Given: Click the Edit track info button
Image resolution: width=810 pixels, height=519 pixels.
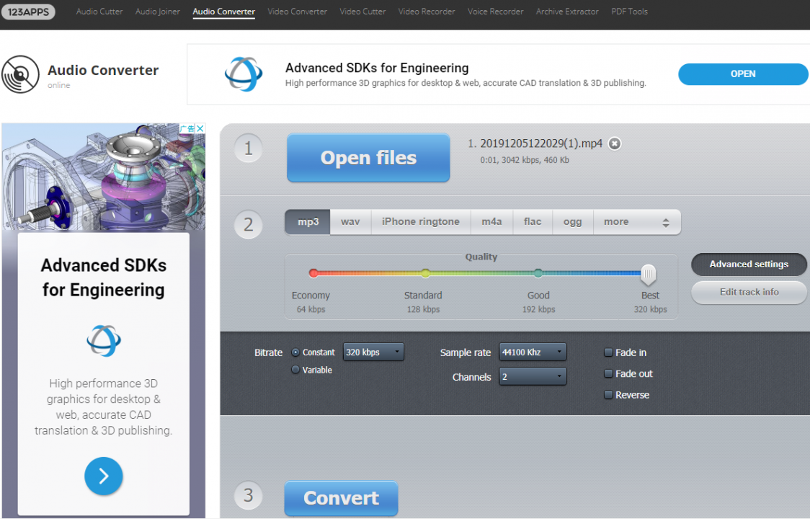Looking at the screenshot, I should point(749,293).
